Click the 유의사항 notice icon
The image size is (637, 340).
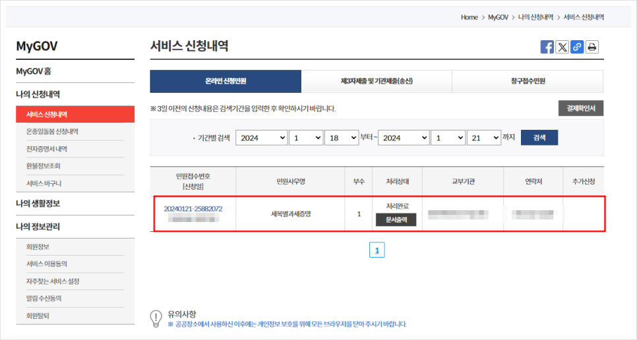(156, 319)
